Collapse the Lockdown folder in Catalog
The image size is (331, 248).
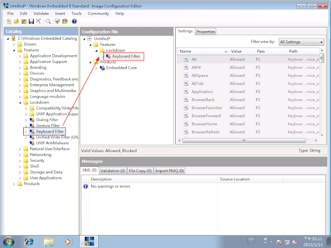point(20,103)
